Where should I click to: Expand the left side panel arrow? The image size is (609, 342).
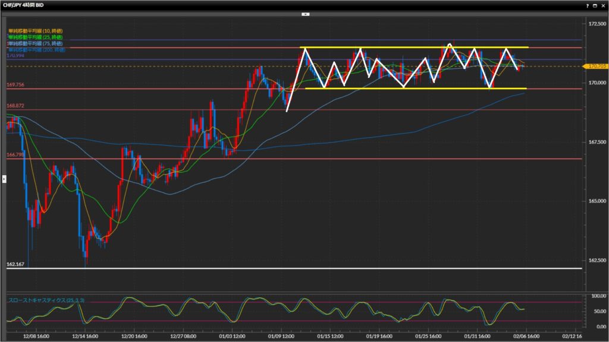4,178
